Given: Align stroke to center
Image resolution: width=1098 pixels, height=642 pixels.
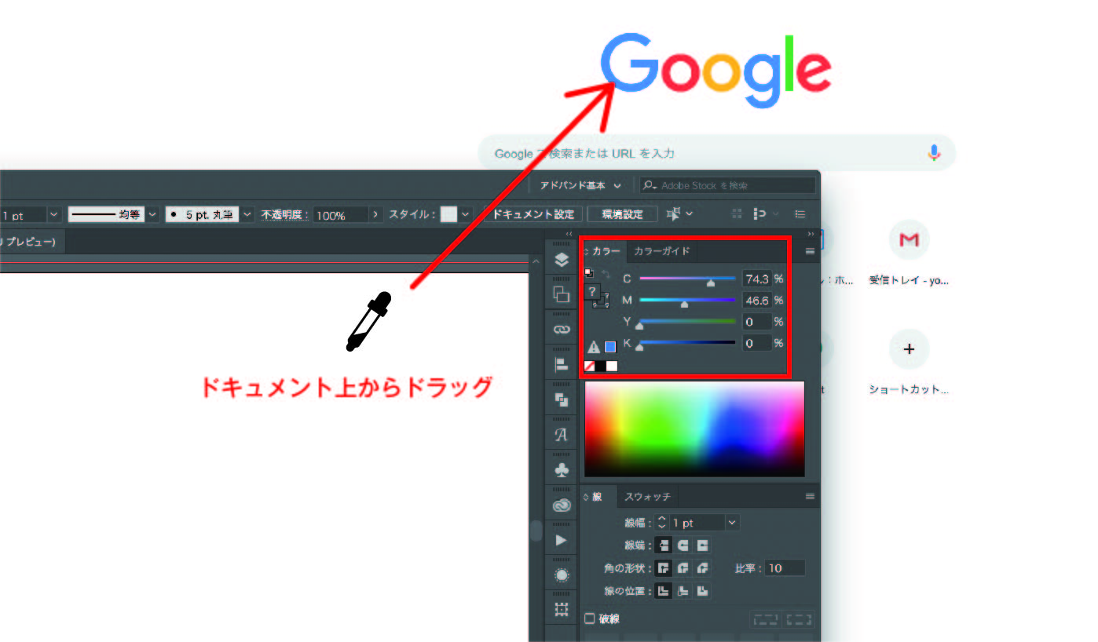Looking at the screenshot, I should tap(664, 590).
